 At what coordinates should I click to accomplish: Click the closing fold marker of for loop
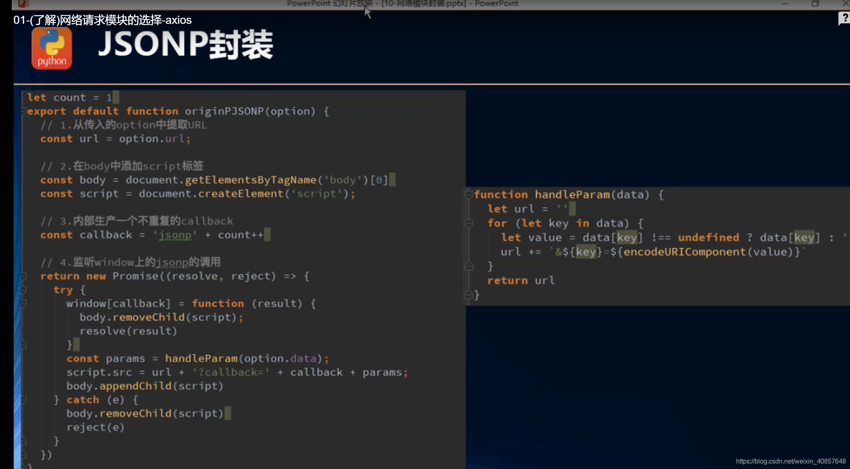pyautogui.click(x=469, y=266)
